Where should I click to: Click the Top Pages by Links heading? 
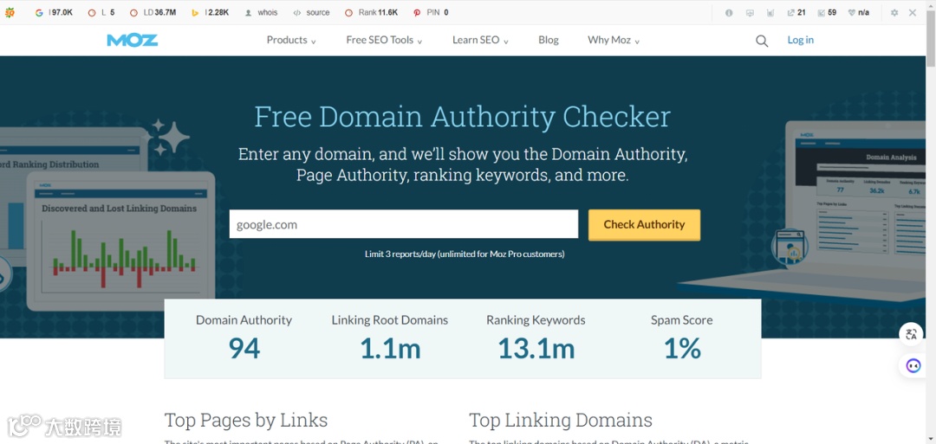pos(246,420)
